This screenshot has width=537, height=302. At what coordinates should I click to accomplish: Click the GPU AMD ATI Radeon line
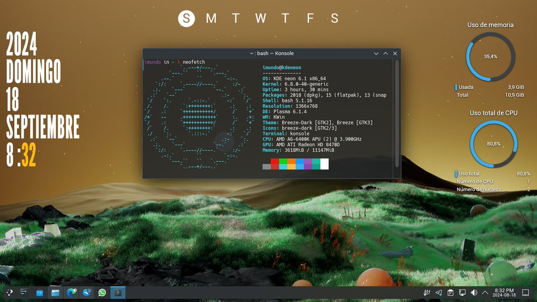point(301,145)
